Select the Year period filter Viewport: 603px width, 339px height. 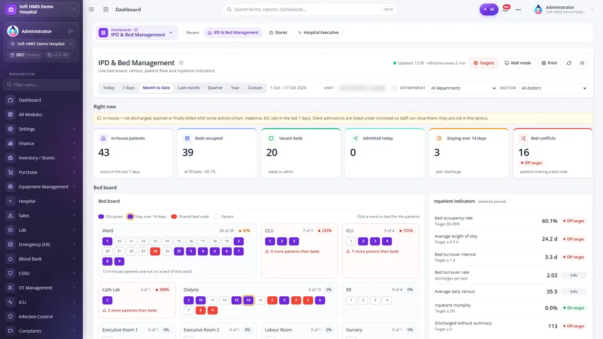pos(235,88)
